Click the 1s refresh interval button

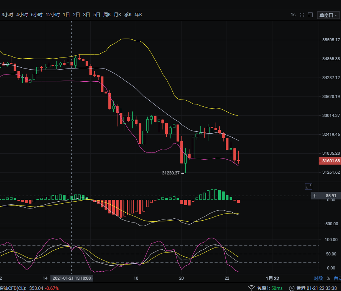293,15
